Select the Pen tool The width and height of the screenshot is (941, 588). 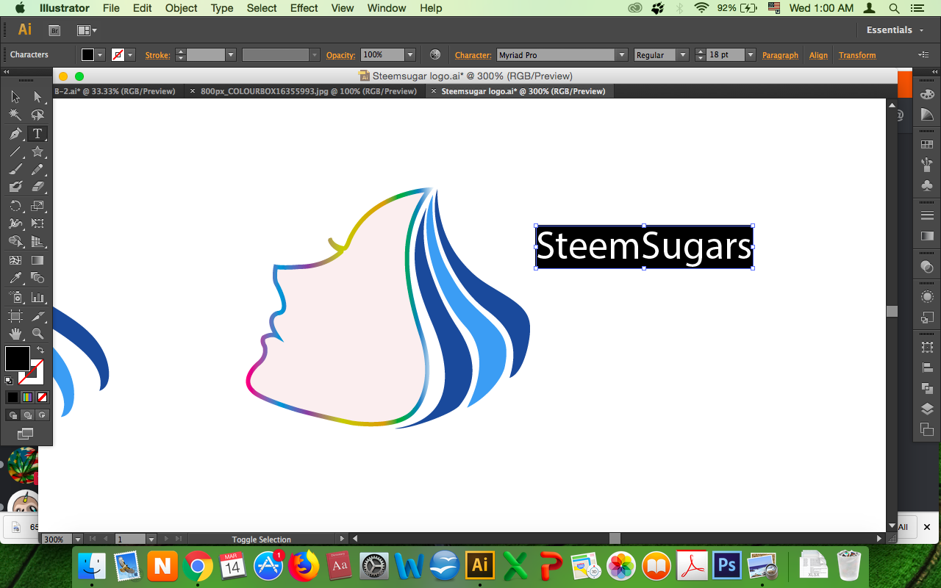pyautogui.click(x=15, y=134)
